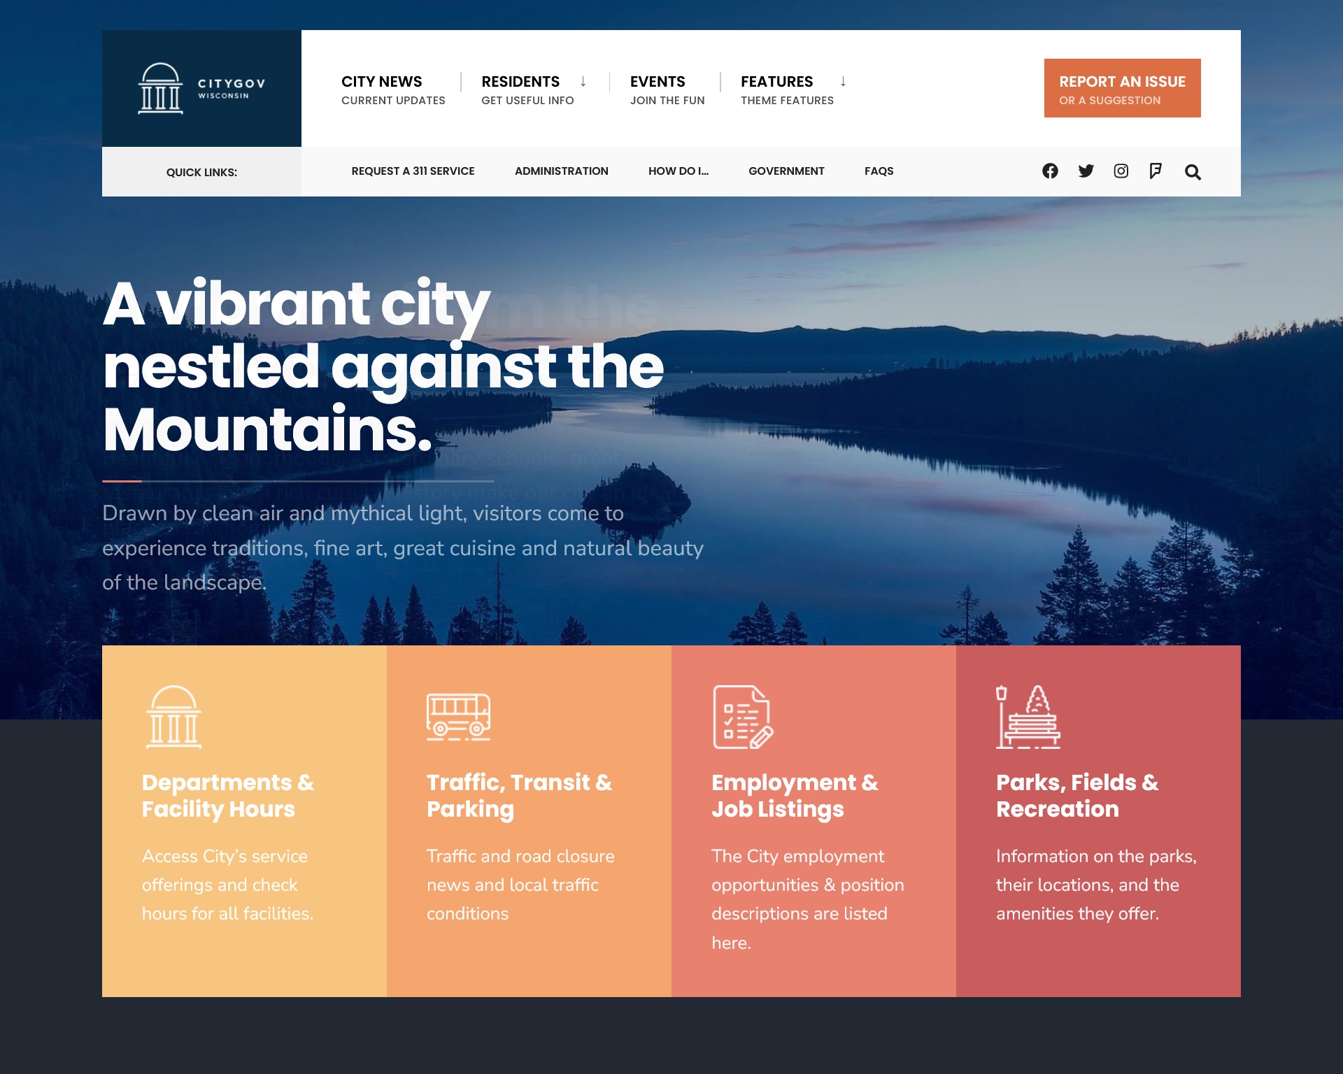
Task: Click the Facebook social media icon
Action: coord(1049,171)
